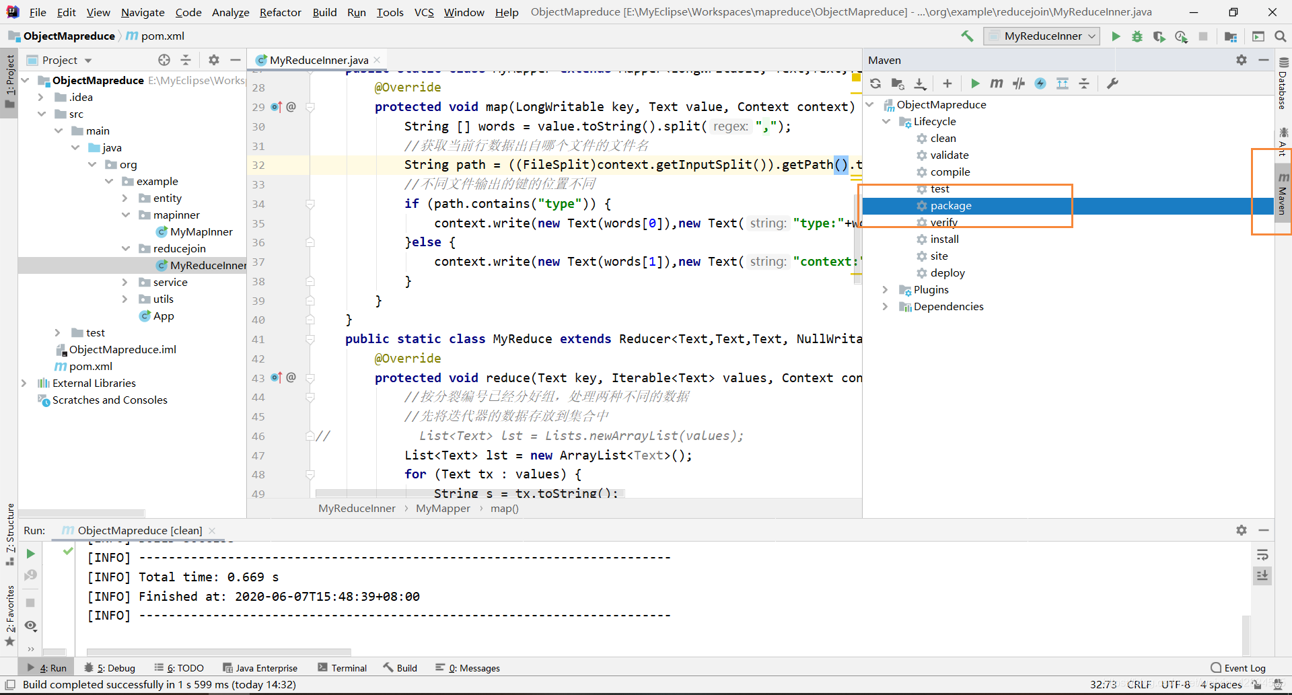Toggle Skip Tests mode in Maven toolbar

point(1040,83)
